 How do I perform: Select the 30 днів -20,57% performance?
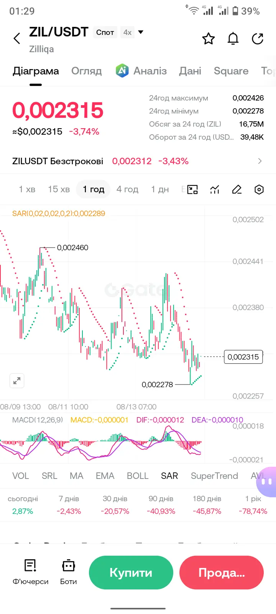(x=115, y=505)
